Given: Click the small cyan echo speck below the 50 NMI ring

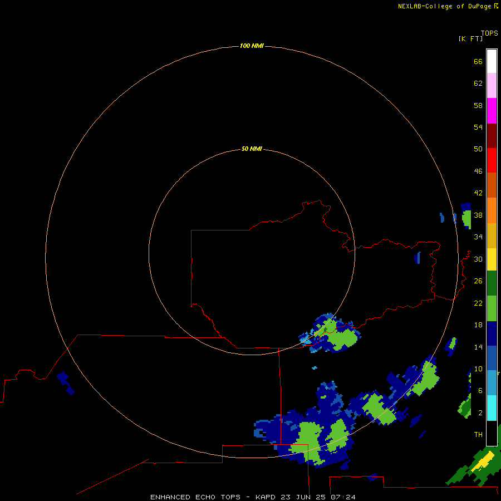Looking at the screenshot, I should coord(315,368).
